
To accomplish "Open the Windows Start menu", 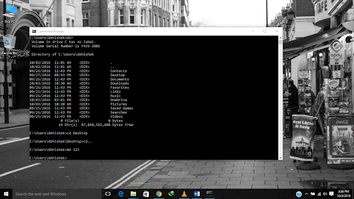I will coord(6,194).
